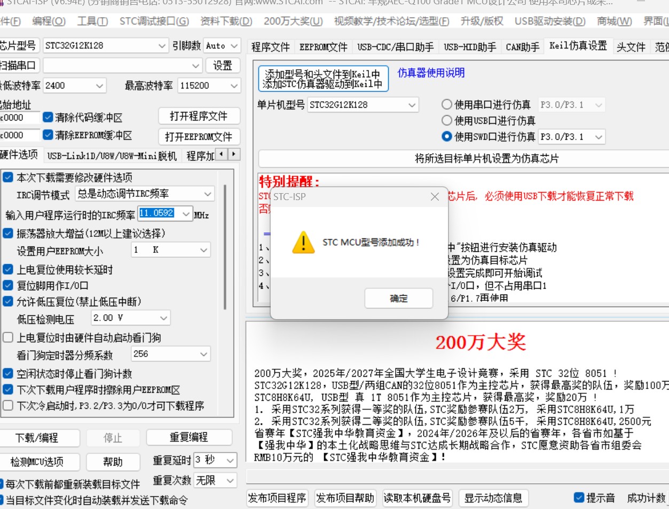Expand the 低压检测电压 2.00 V dropdown
669x509 pixels.
tap(163, 318)
